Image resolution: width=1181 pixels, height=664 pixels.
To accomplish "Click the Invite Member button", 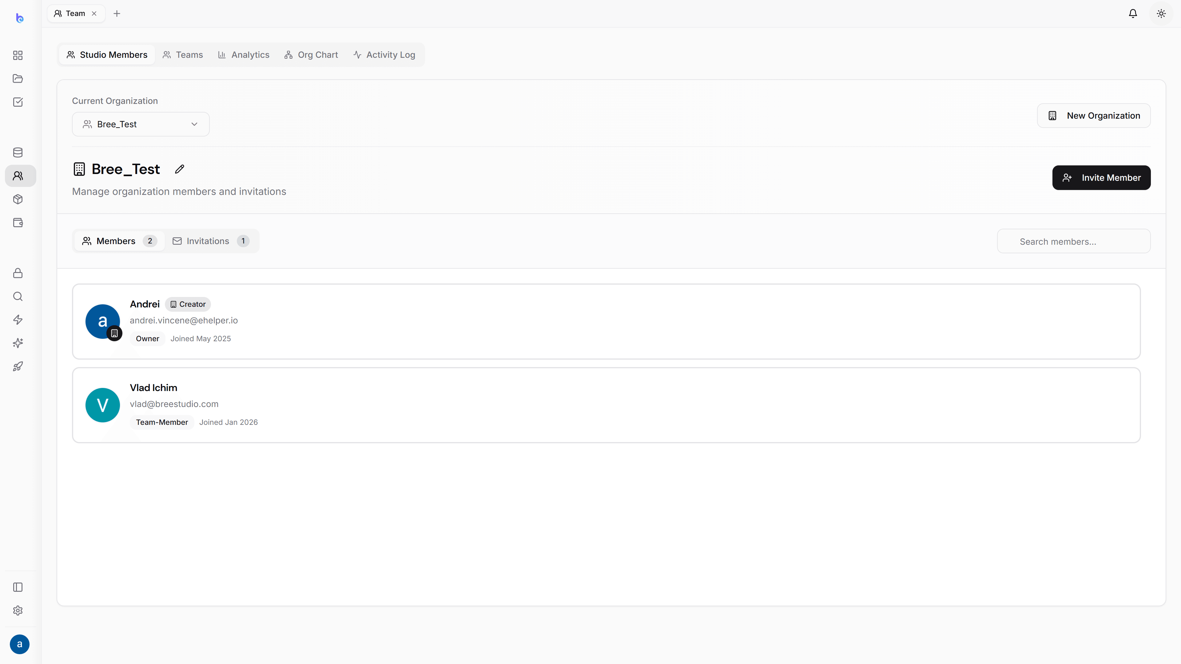I will click(x=1101, y=178).
